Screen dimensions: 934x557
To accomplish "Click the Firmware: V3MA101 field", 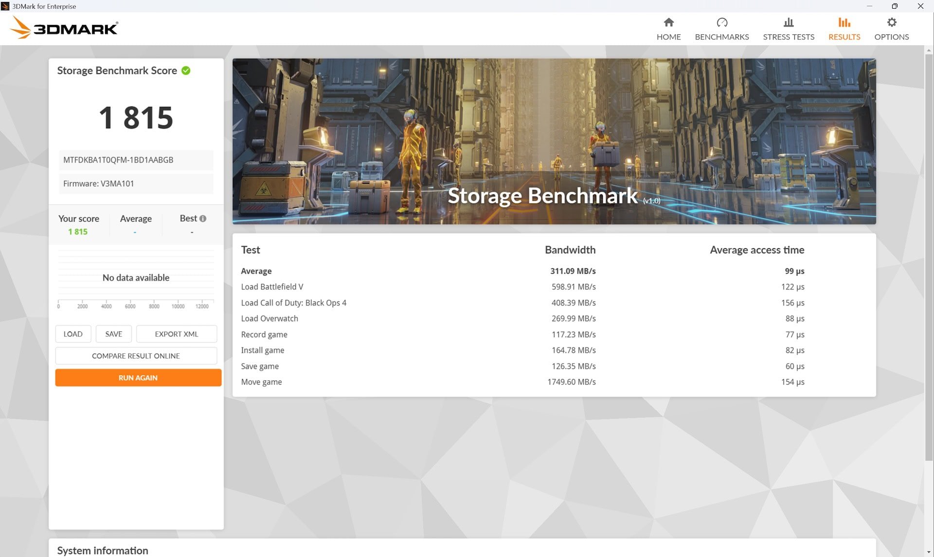I will [136, 184].
